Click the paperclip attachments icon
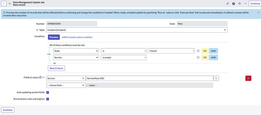Screen dimensions: 261x115 (x=227, y=3)
